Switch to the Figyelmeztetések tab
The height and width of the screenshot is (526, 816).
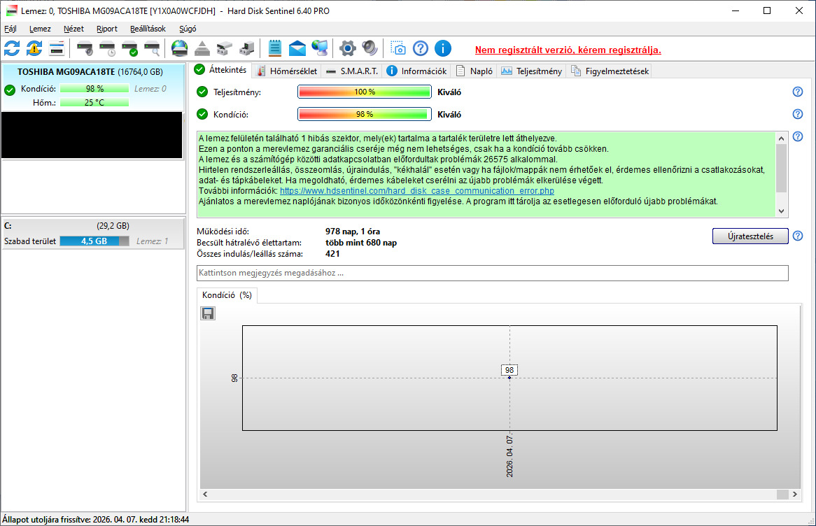pos(610,71)
